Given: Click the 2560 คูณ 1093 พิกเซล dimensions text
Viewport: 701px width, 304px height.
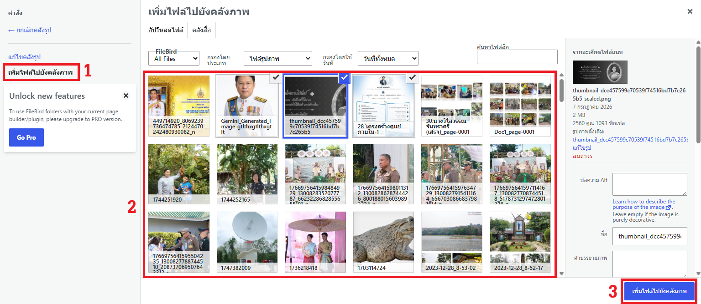Looking at the screenshot, I should coord(599,123).
